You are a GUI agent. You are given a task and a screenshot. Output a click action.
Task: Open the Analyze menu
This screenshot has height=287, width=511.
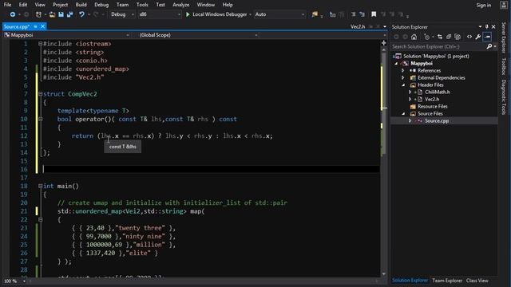[x=181, y=5]
